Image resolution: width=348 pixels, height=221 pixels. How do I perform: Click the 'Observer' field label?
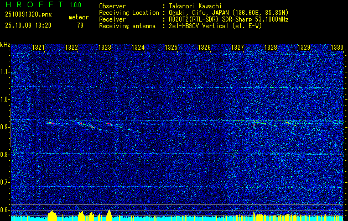[112, 6]
